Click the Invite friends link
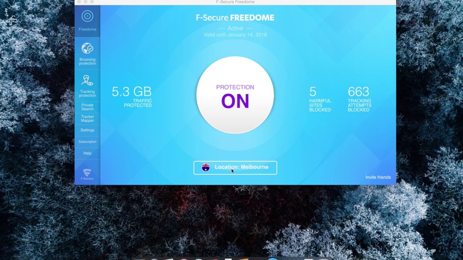The height and width of the screenshot is (260, 463). click(x=378, y=177)
